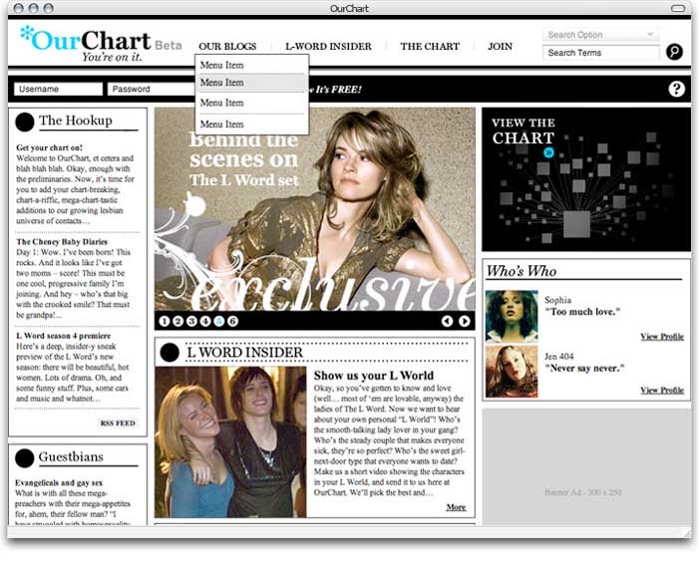Select highlighted slide 5 in the carousel
Screen dimensions: 698x565
point(219,321)
